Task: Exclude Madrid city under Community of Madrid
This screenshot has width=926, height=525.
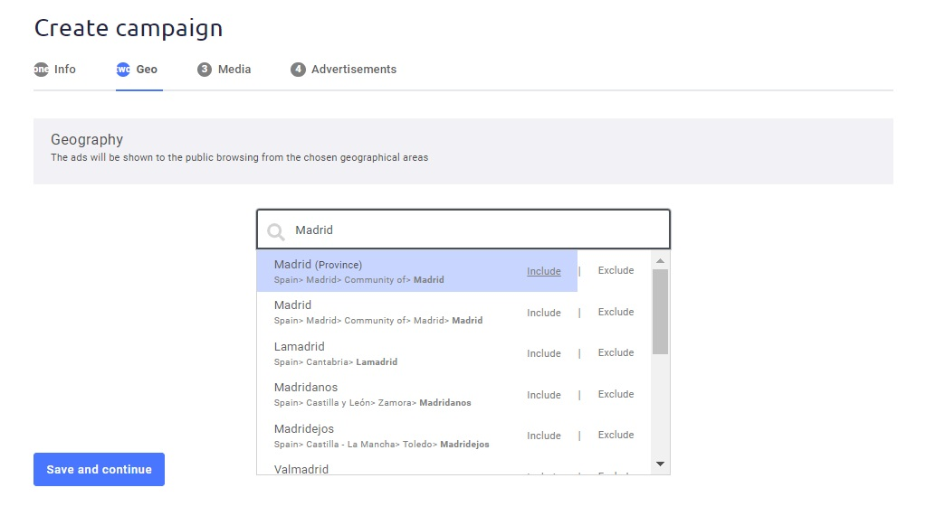Action: click(x=616, y=312)
